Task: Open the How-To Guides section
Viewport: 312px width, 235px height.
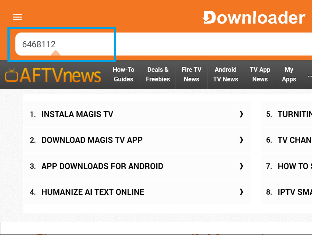Action: (123, 75)
